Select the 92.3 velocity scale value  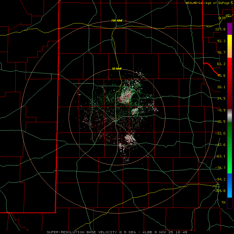[x=221, y=41]
